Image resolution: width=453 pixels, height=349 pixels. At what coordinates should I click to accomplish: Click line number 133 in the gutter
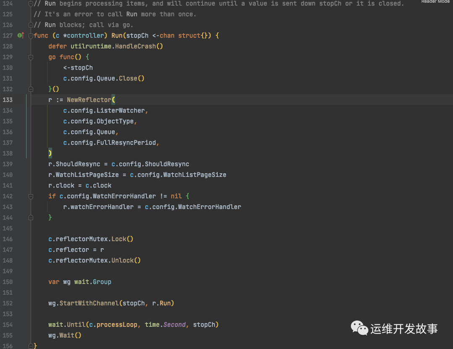(8, 100)
